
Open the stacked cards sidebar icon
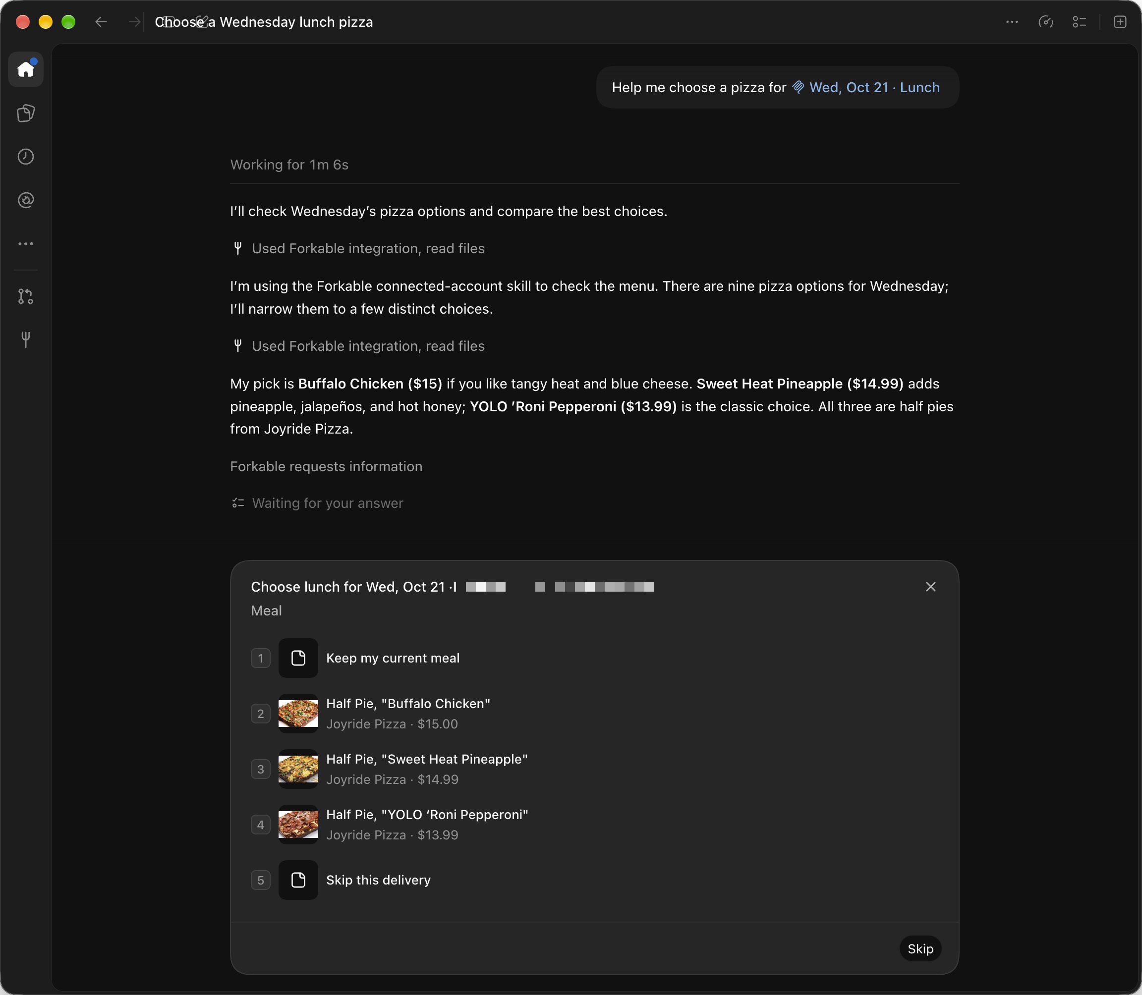26,113
